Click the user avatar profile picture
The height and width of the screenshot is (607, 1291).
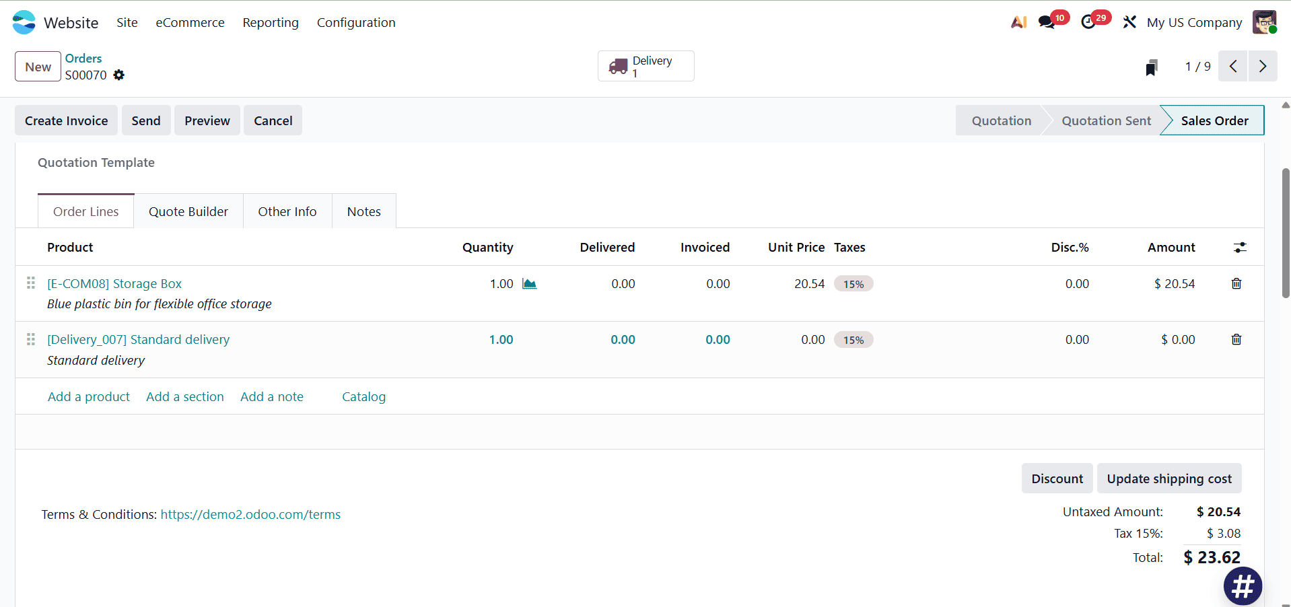pyautogui.click(x=1265, y=22)
